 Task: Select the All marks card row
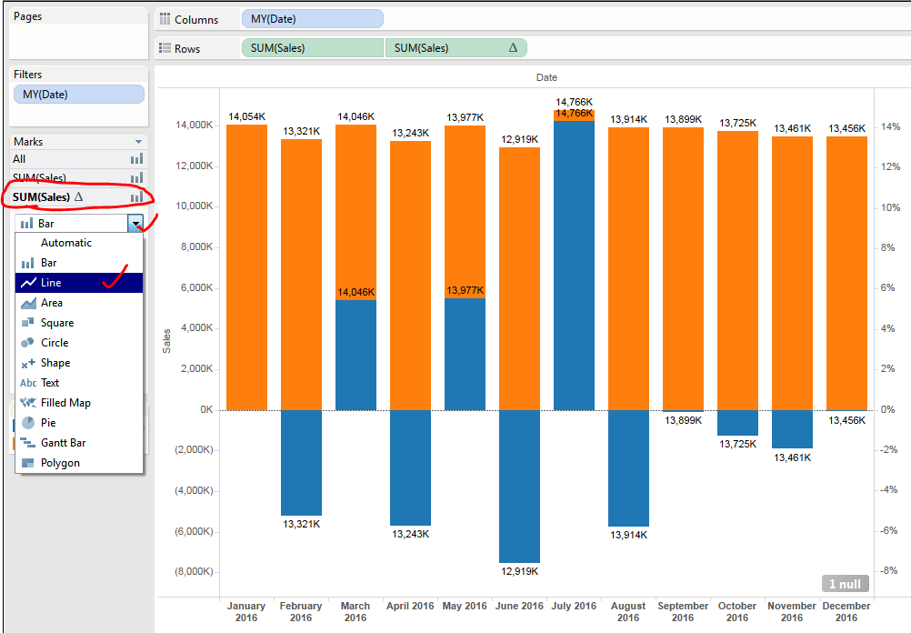coord(78,158)
